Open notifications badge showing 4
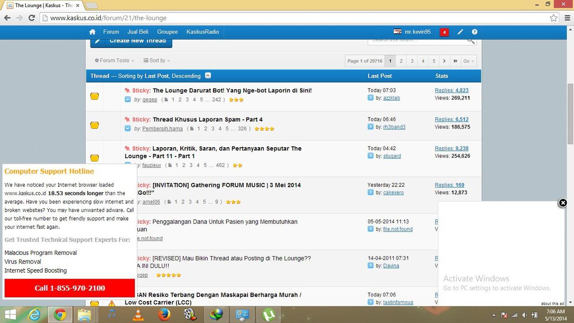The width and height of the screenshot is (574, 323). click(444, 32)
